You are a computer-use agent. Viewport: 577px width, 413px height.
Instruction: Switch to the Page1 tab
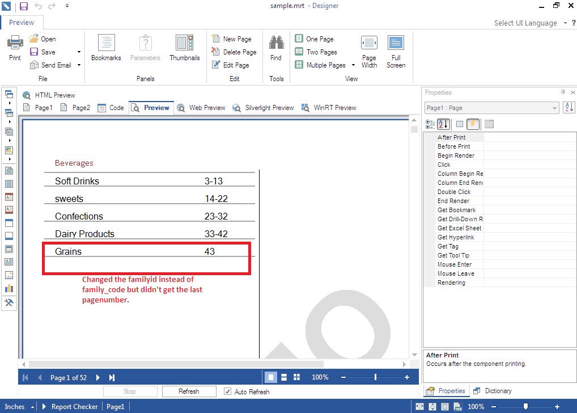(x=38, y=108)
